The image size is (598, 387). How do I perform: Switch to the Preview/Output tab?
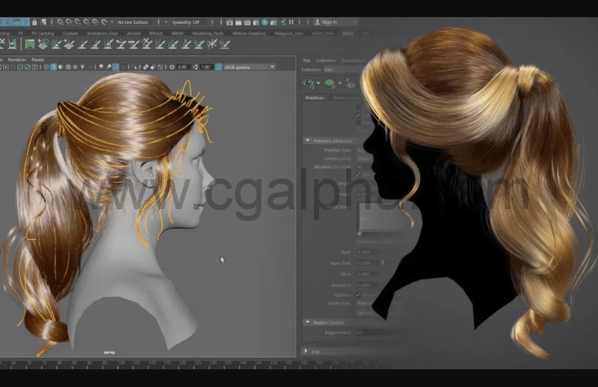coord(346,98)
